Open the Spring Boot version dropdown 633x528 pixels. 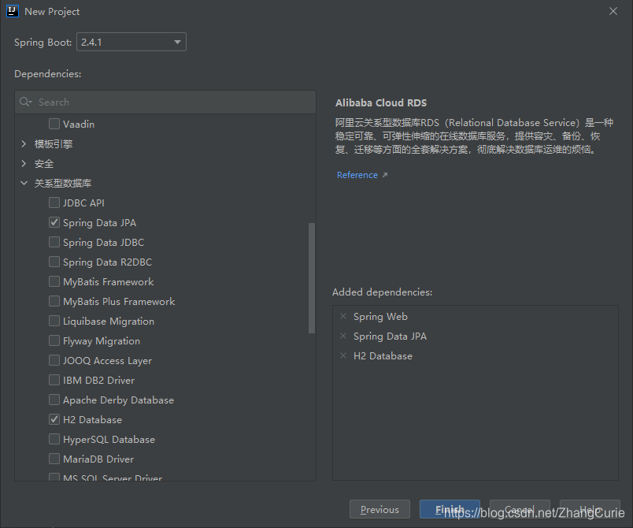[131, 42]
